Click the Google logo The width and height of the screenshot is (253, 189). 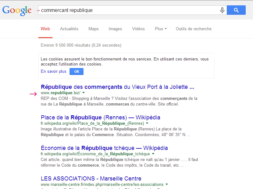(17, 10)
